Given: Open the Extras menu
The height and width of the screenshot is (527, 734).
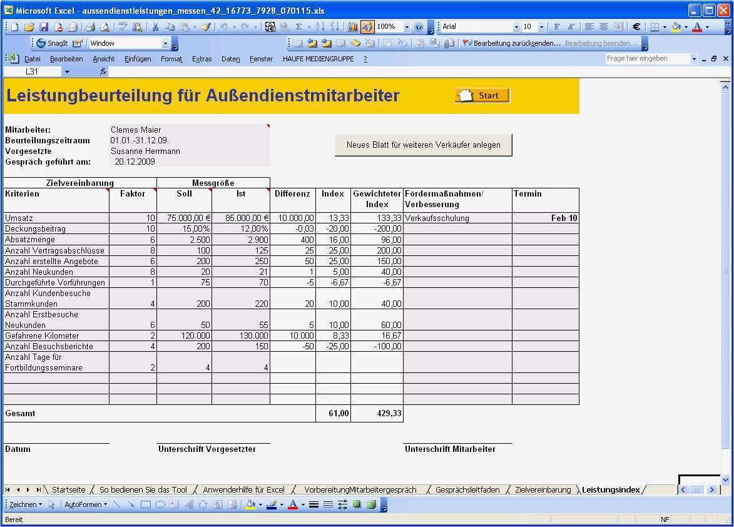Looking at the screenshot, I should coord(201,59).
